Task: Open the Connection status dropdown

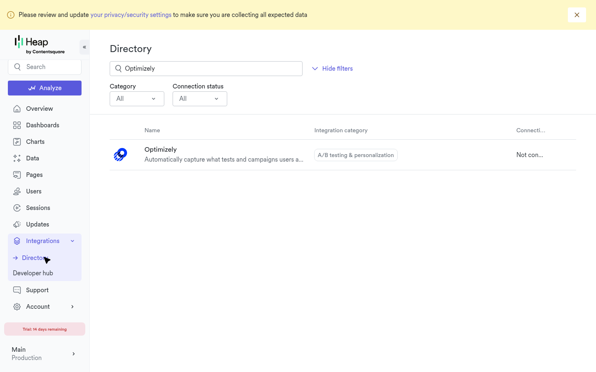Action: 200,99
